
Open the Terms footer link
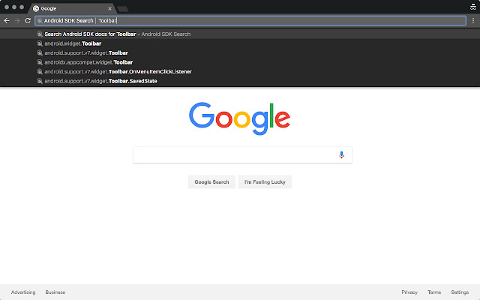click(434, 292)
